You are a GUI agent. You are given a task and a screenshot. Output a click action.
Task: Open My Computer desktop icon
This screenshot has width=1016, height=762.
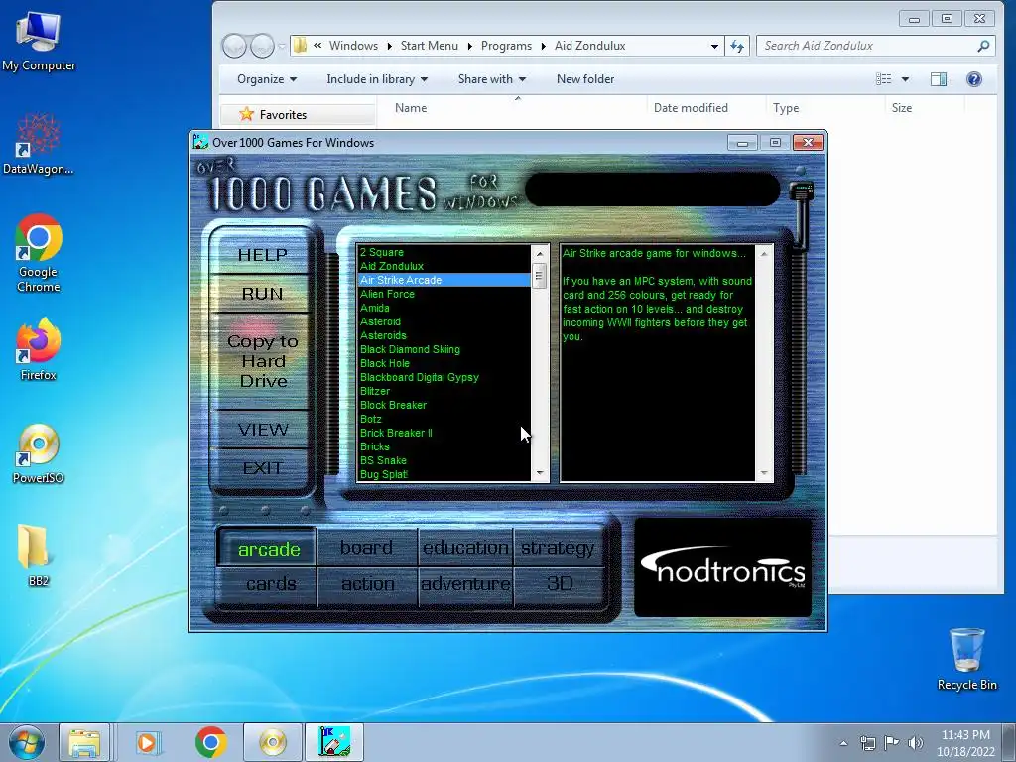click(39, 42)
